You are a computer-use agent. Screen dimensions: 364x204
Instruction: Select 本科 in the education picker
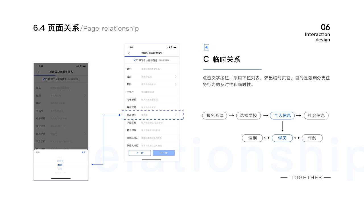60,165
